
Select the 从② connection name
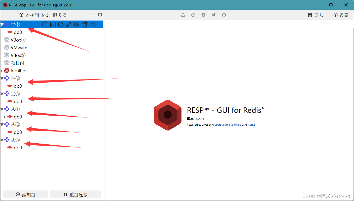[15, 125]
